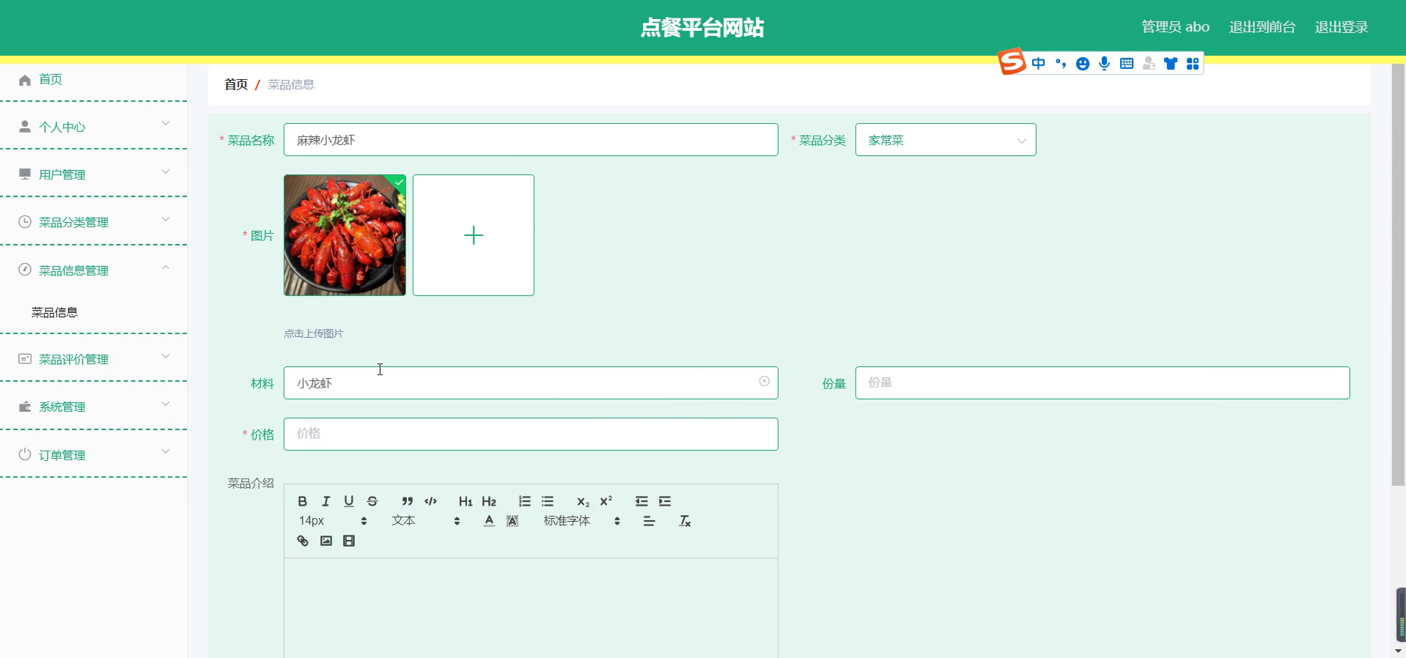1406x658 pixels.
Task: Click the plus box to upload image
Action: (474, 235)
